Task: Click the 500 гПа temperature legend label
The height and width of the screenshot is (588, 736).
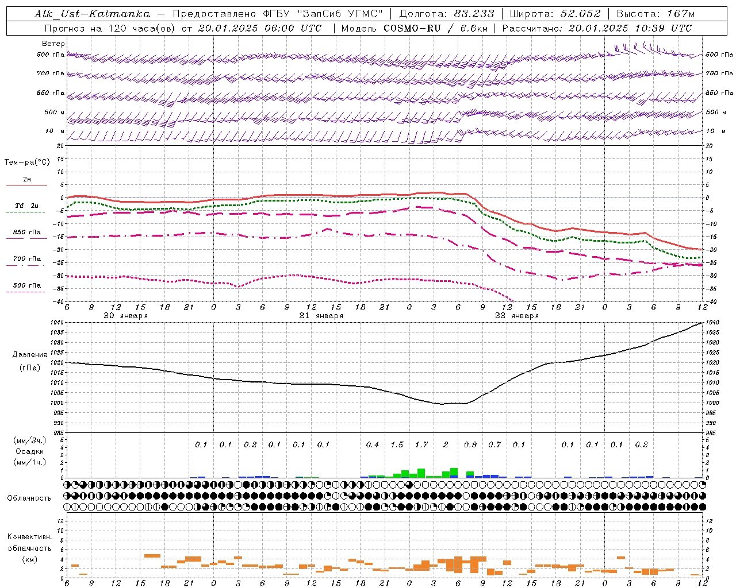Action: coord(27,285)
